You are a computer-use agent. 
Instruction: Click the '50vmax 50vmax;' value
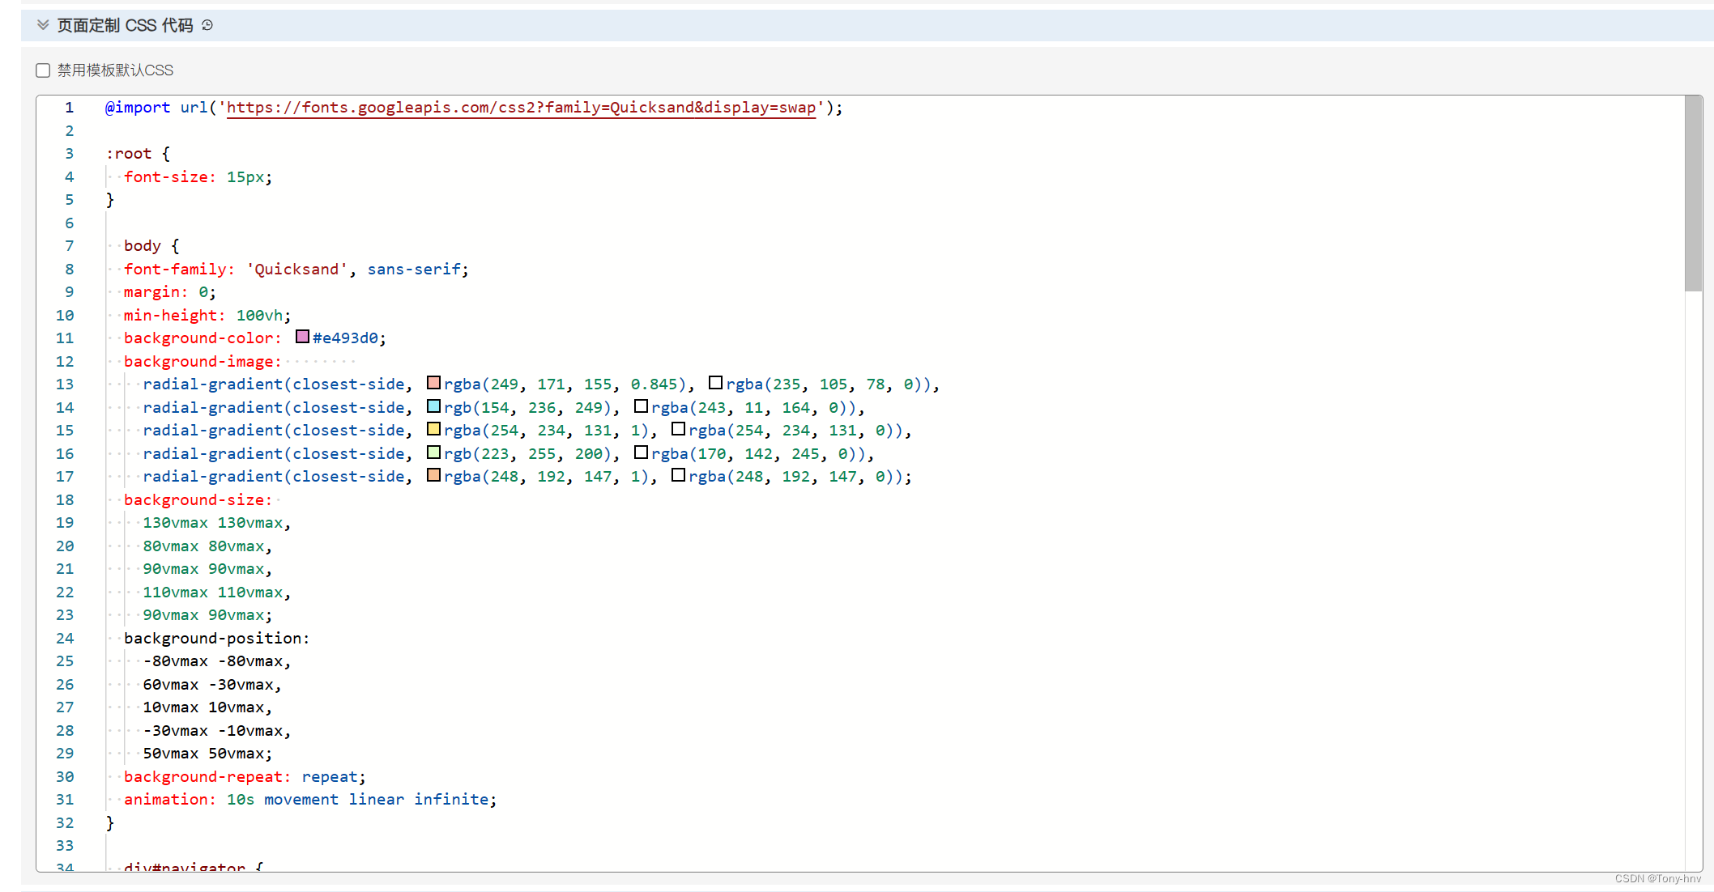pos(207,754)
